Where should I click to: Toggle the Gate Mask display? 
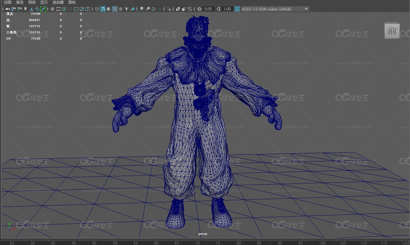pyautogui.click(x=70, y=9)
